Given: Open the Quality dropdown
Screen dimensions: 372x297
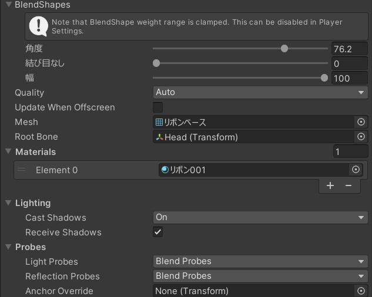Looking at the screenshot, I should click(x=260, y=92).
